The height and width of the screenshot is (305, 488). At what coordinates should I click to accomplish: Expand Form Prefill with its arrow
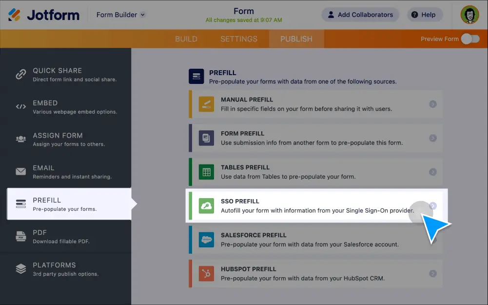click(x=432, y=138)
